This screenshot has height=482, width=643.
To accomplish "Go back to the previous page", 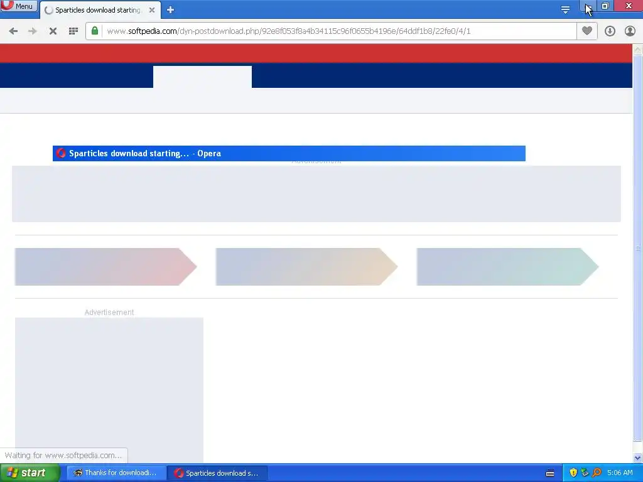I will coord(14,31).
